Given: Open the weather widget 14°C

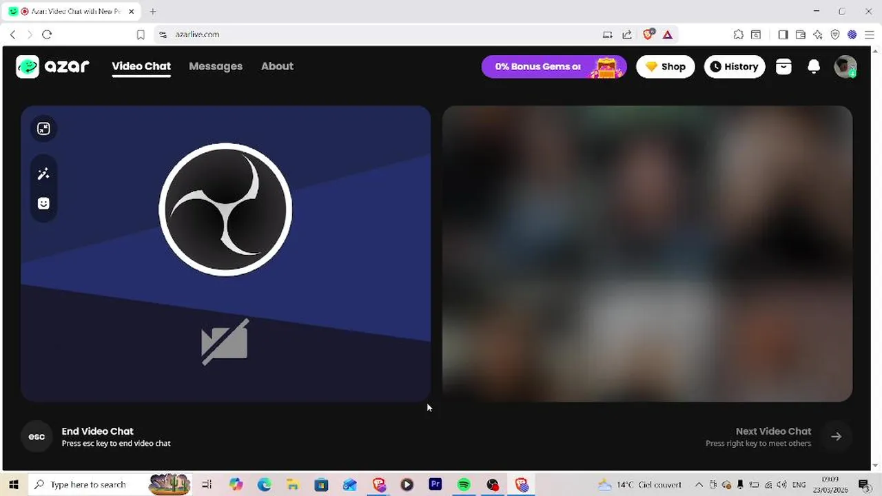Looking at the screenshot, I should pos(640,484).
